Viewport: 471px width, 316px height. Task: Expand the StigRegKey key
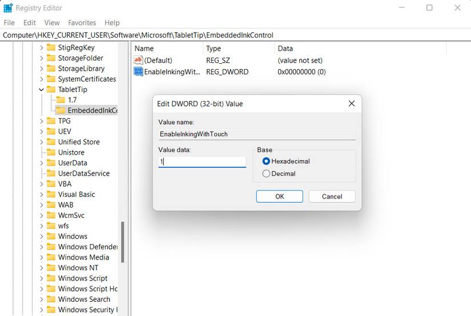[42, 47]
